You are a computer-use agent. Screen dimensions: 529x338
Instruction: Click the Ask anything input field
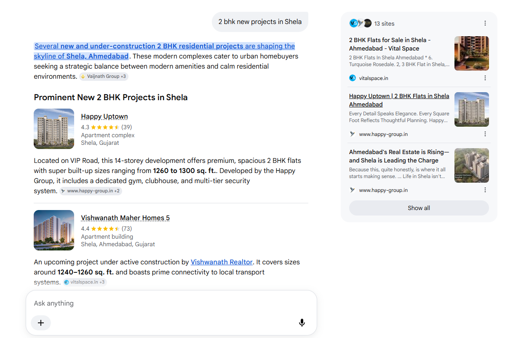pos(171,303)
